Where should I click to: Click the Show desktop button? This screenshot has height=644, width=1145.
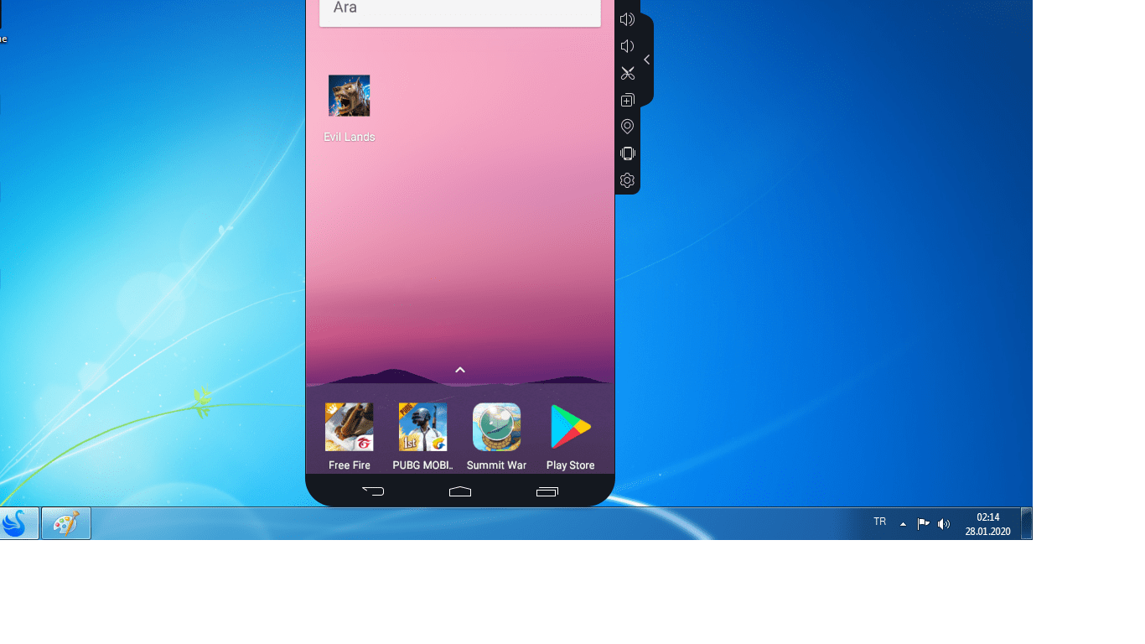[x=1027, y=523]
